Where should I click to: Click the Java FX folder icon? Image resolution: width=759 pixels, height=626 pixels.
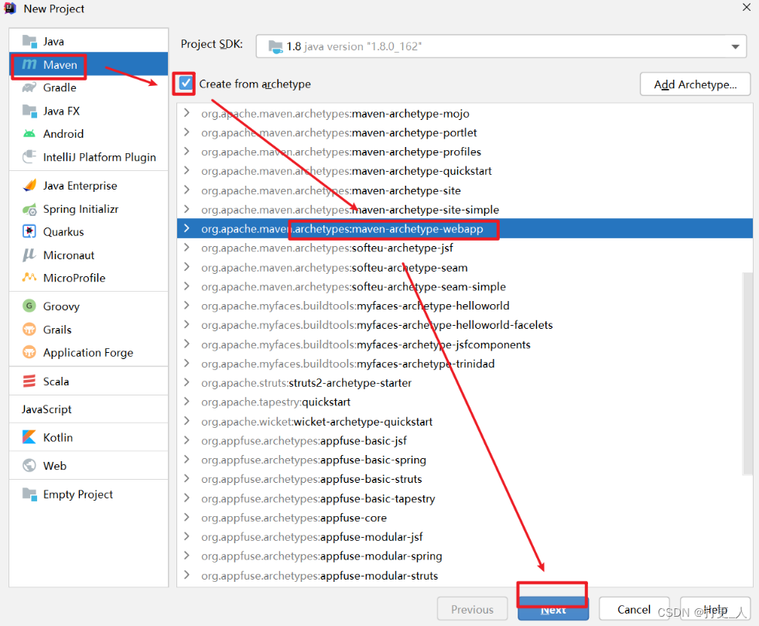pyautogui.click(x=29, y=111)
